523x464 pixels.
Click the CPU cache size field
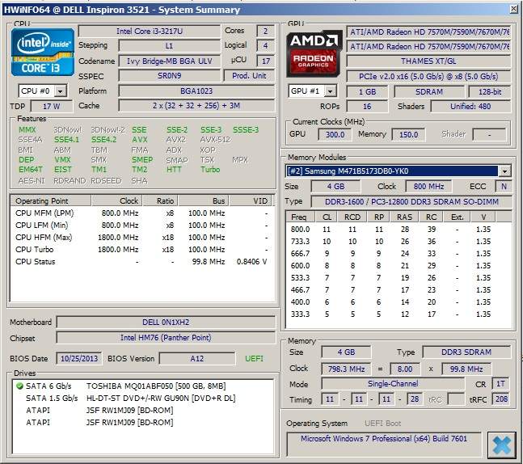point(196,105)
